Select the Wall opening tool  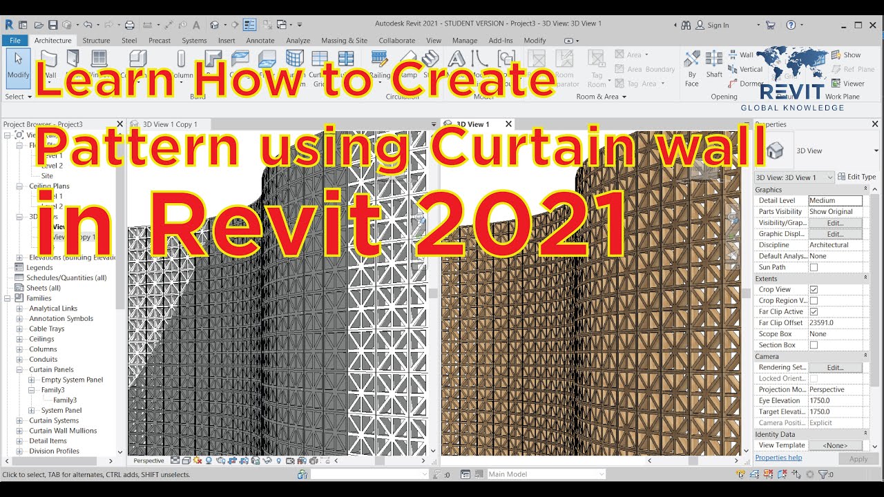[x=741, y=55]
